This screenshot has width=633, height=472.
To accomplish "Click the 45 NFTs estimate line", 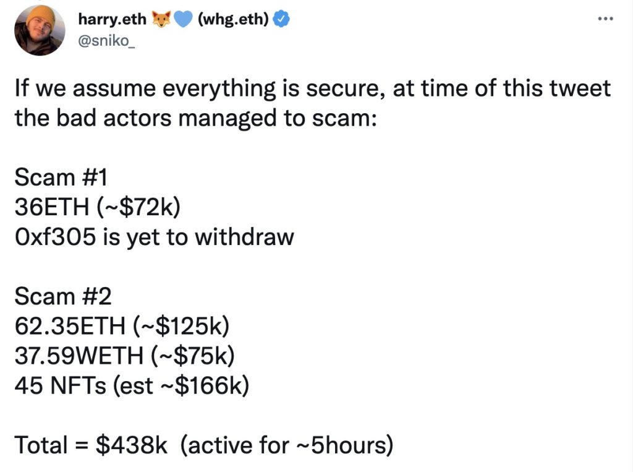I will coord(131,386).
